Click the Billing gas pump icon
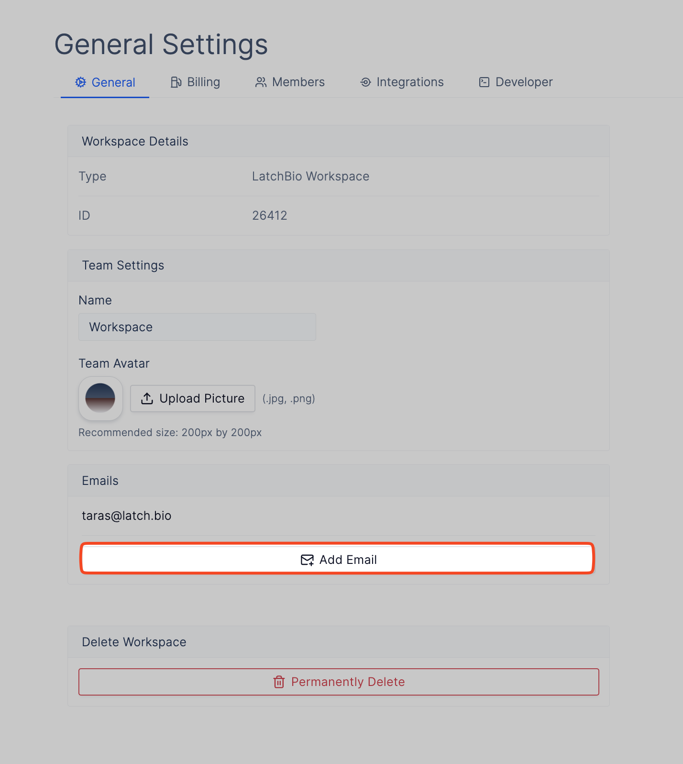The height and width of the screenshot is (764, 683). pyautogui.click(x=176, y=82)
